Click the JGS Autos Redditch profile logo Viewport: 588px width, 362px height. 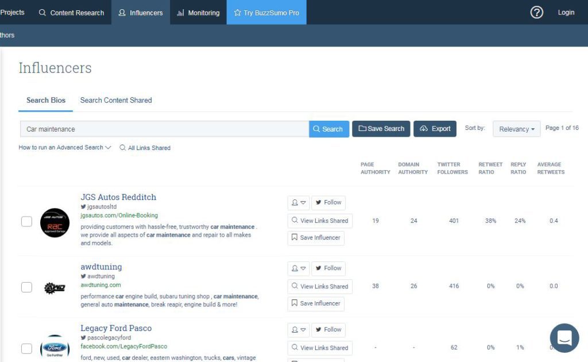[55, 223]
